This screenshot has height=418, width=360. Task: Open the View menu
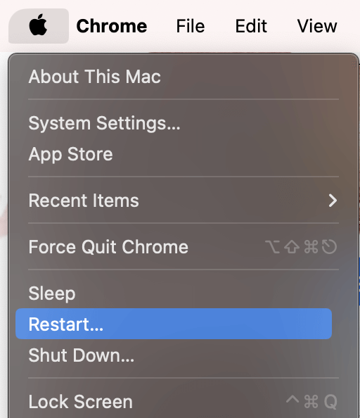[317, 26]
